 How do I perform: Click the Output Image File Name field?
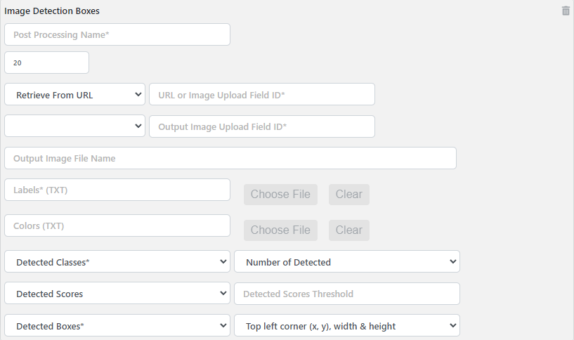tap(230, 158)
